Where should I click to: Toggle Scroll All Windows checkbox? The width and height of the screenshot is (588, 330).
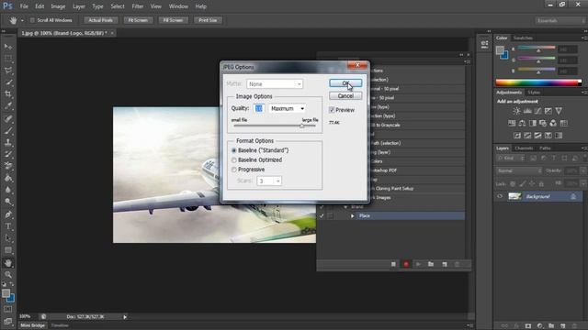32,20
